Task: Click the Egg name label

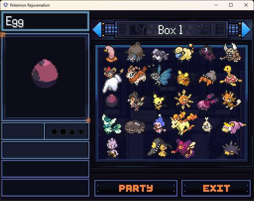Action: 15,21
